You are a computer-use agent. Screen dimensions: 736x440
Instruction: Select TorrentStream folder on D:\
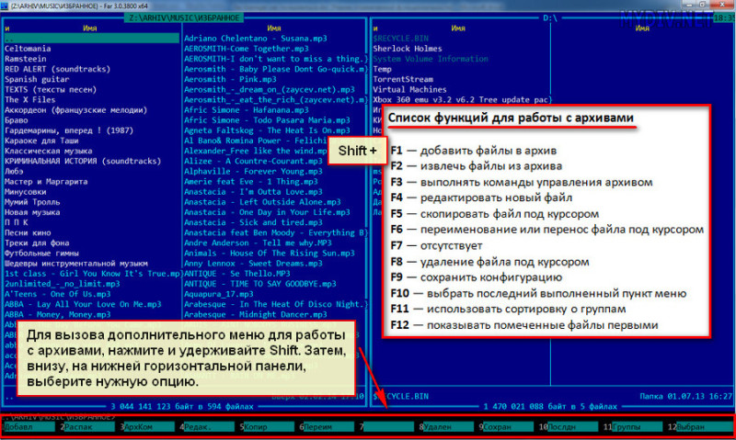(x=403, y=79)
